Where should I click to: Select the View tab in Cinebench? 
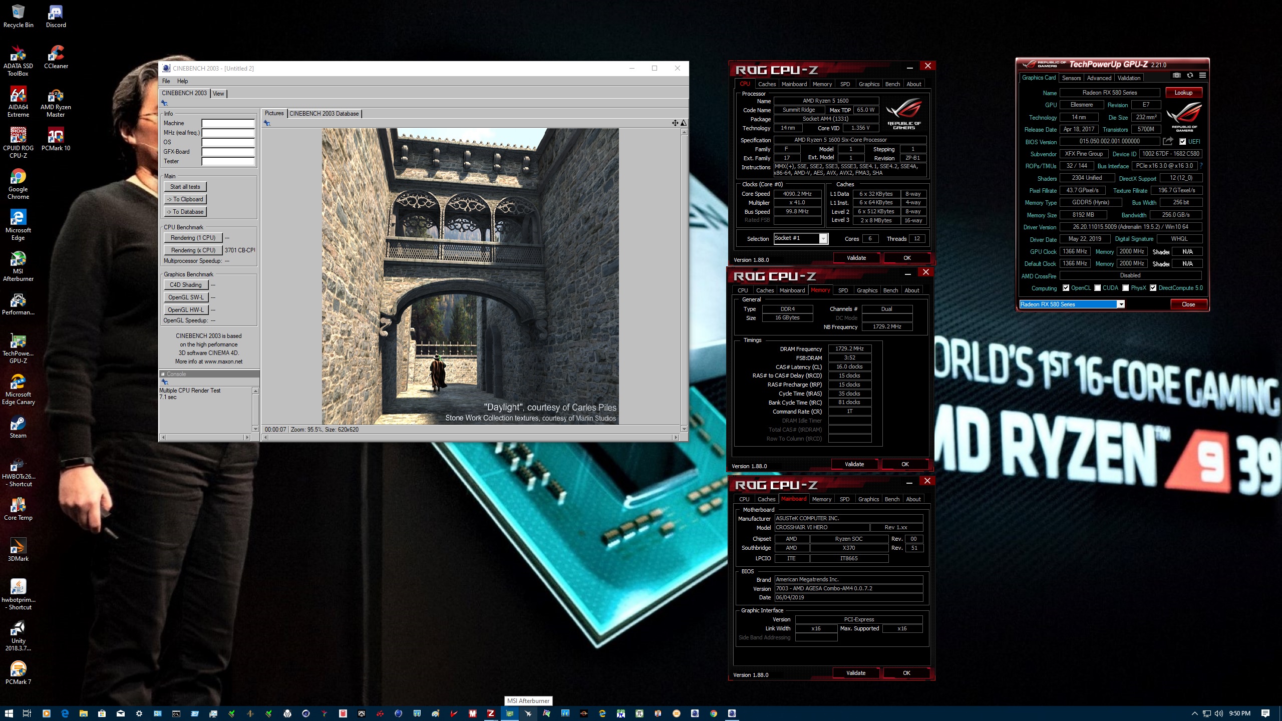[218, 94]
